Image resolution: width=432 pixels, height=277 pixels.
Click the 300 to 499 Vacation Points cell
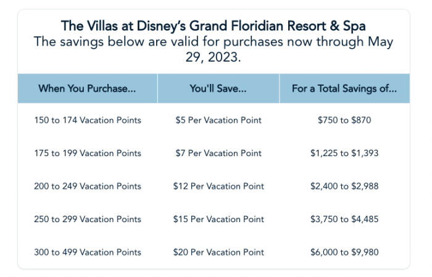point(88,252)
